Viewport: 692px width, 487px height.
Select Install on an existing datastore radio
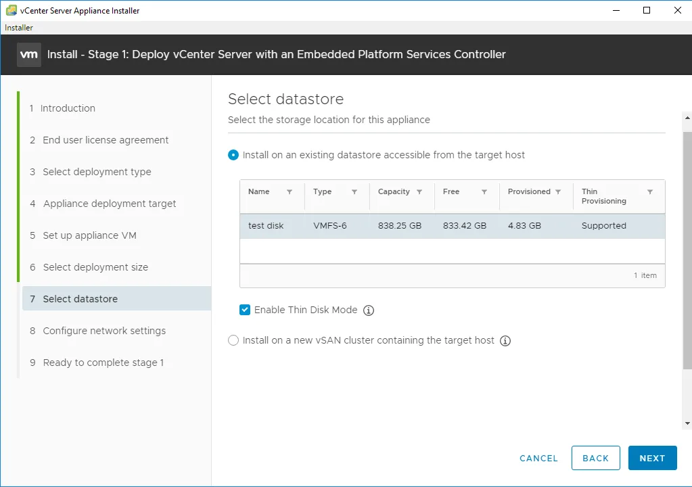233,156
